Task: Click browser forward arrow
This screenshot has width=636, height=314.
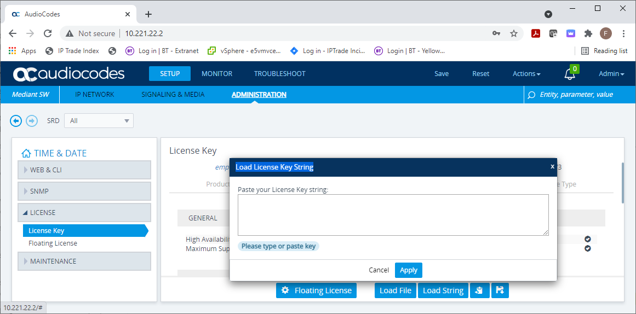Action: tap(30, 33)
